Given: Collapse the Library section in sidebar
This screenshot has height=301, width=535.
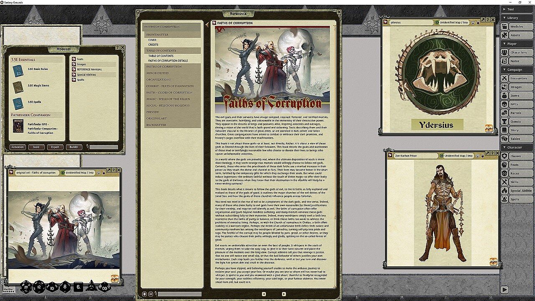Looking at the screenshot, I should [x=517, y=18].
